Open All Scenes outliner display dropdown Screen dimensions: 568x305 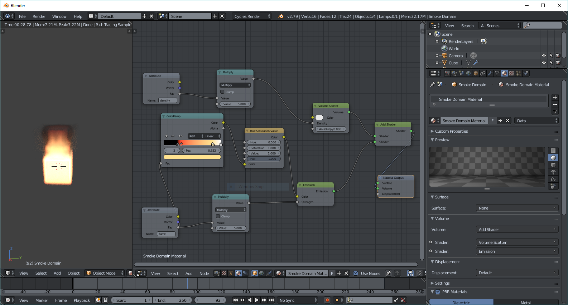coord(500,25)
